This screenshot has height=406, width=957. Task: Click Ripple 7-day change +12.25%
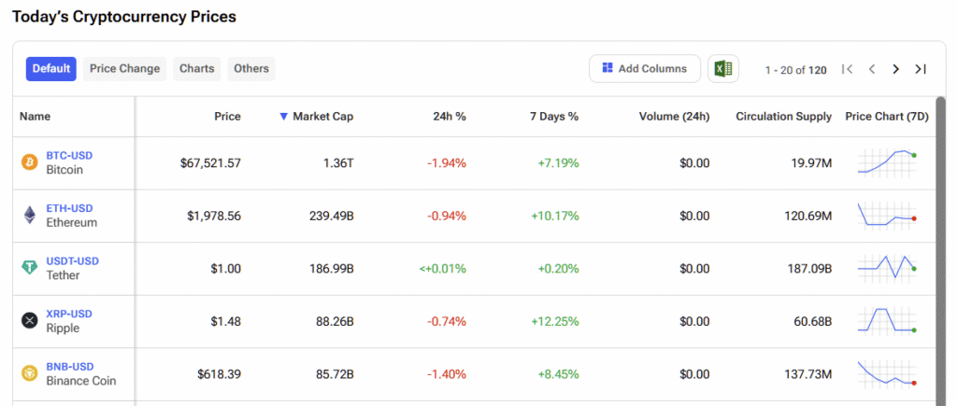[555, 321]
